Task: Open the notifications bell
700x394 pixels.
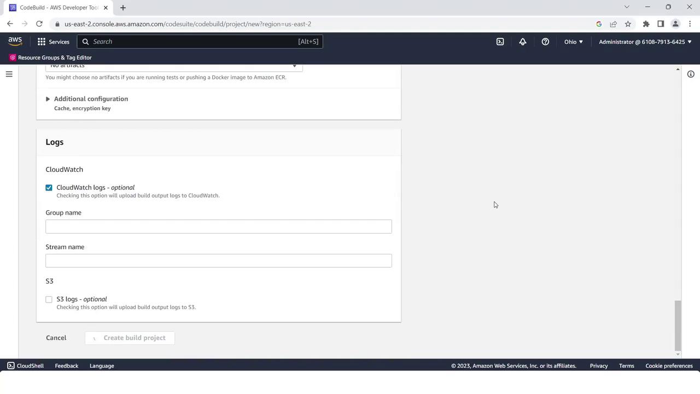Action: [x=523, y=42]
